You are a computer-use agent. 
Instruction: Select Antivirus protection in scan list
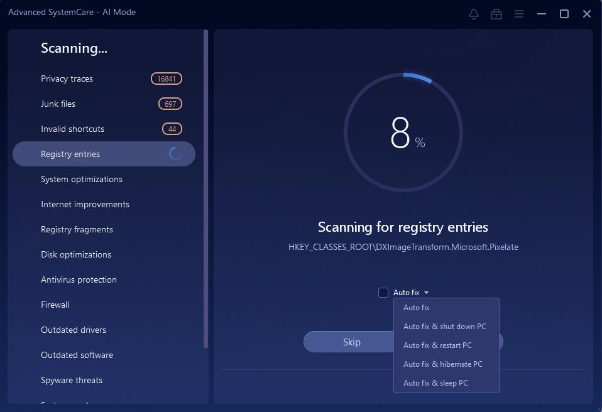point(104,279)
